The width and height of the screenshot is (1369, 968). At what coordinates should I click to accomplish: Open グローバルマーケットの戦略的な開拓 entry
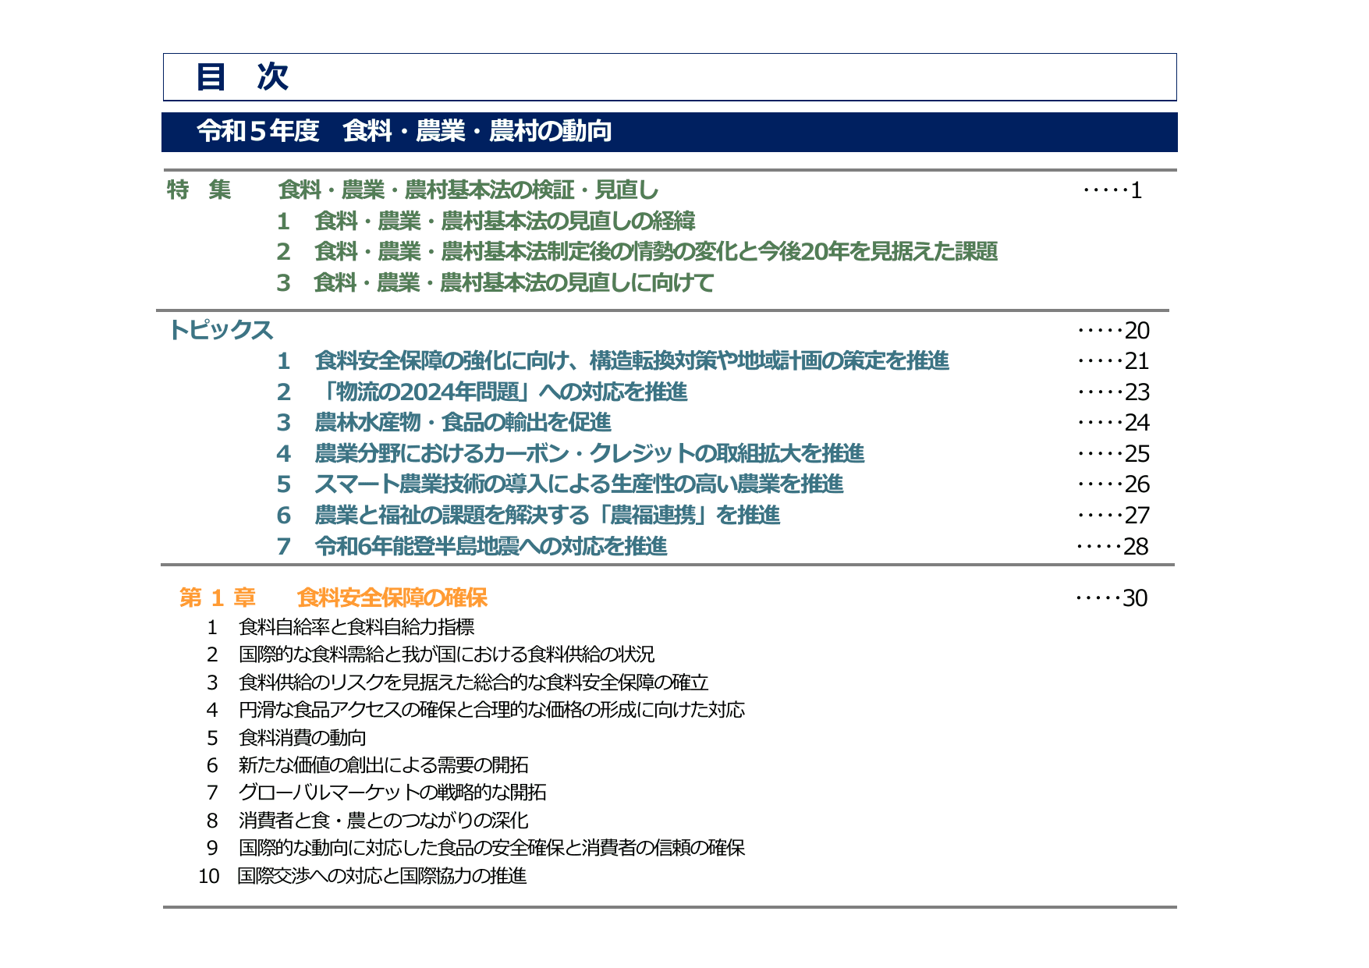394,794
